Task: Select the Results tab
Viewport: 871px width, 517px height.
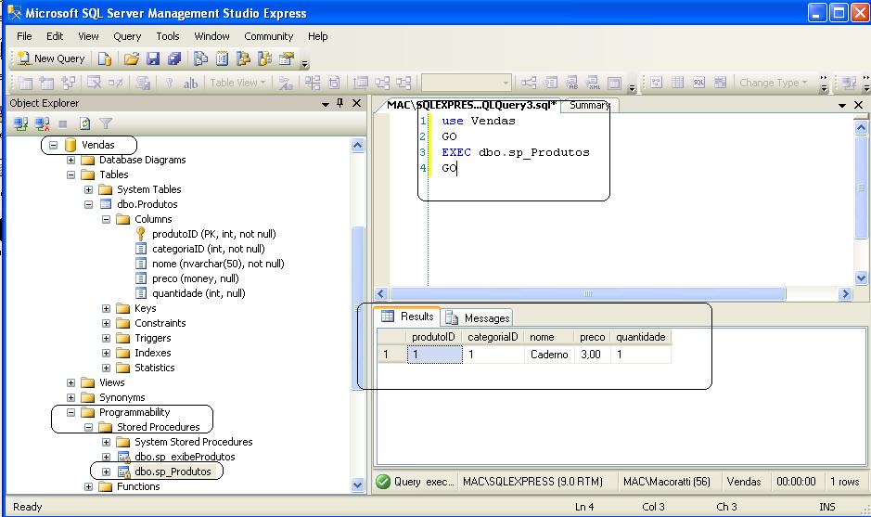Action: coord(408,317)
